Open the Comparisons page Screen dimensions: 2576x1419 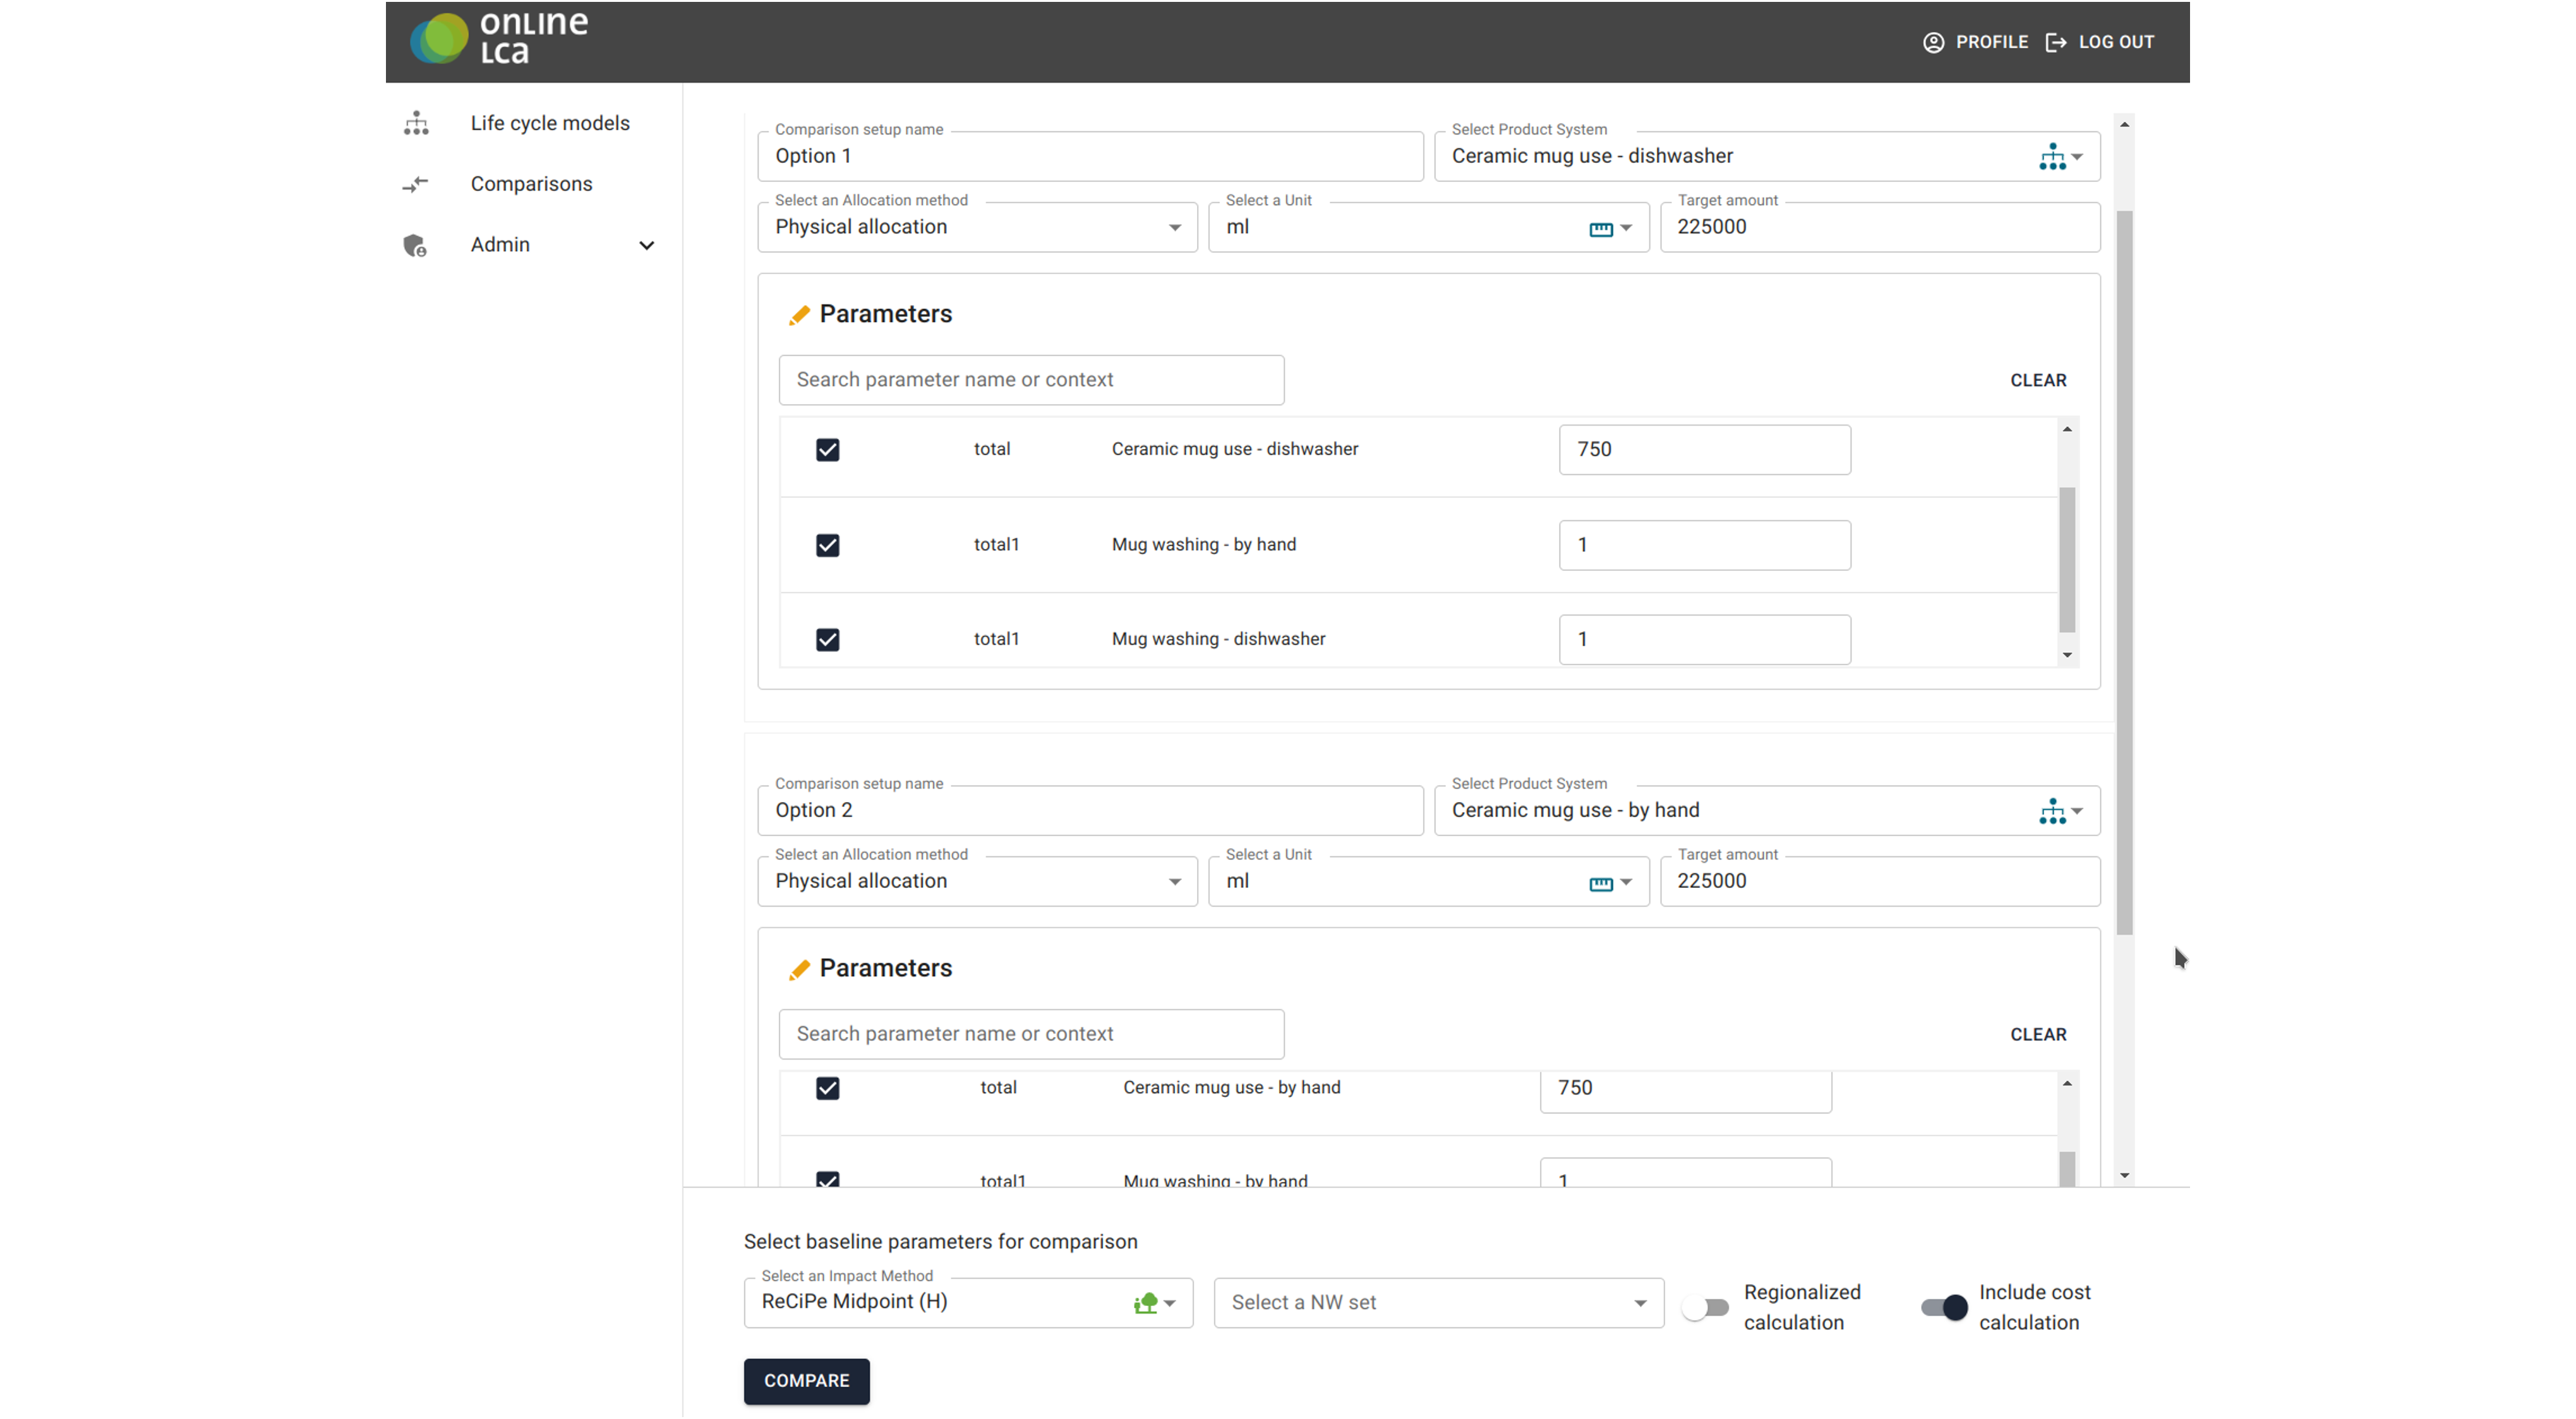[531, 184]
